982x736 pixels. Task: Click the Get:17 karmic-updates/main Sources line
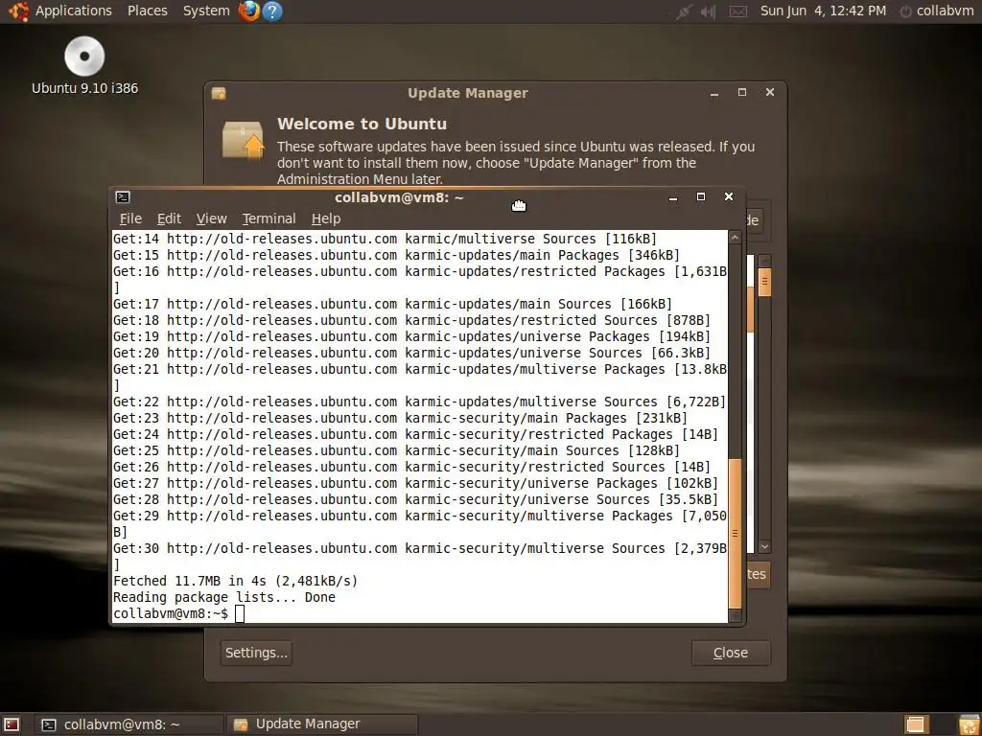[392, 304]
